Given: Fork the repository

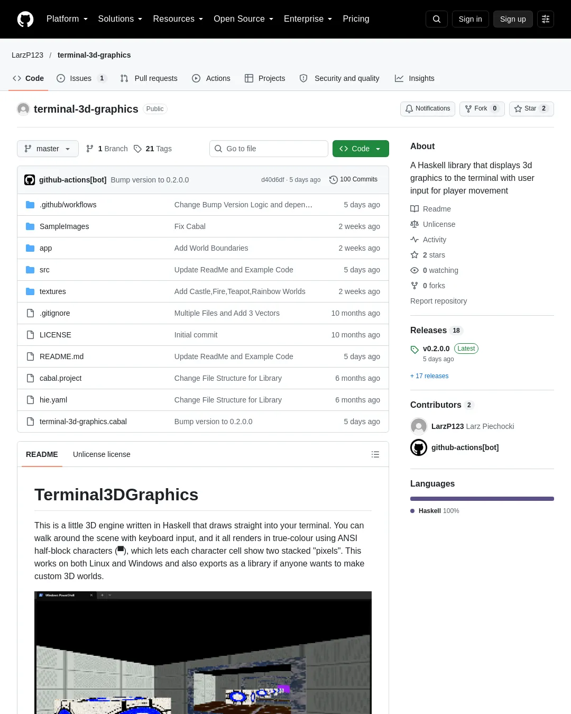Looking at the screenshot, I should [x=482, y=108].
